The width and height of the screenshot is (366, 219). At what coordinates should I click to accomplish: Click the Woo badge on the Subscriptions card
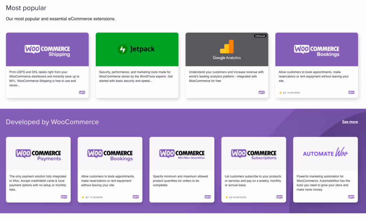point(280,196)
